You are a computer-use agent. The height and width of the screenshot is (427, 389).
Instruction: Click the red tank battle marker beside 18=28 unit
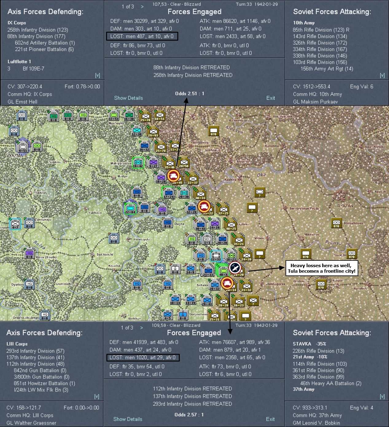click(x=173, y=176)
